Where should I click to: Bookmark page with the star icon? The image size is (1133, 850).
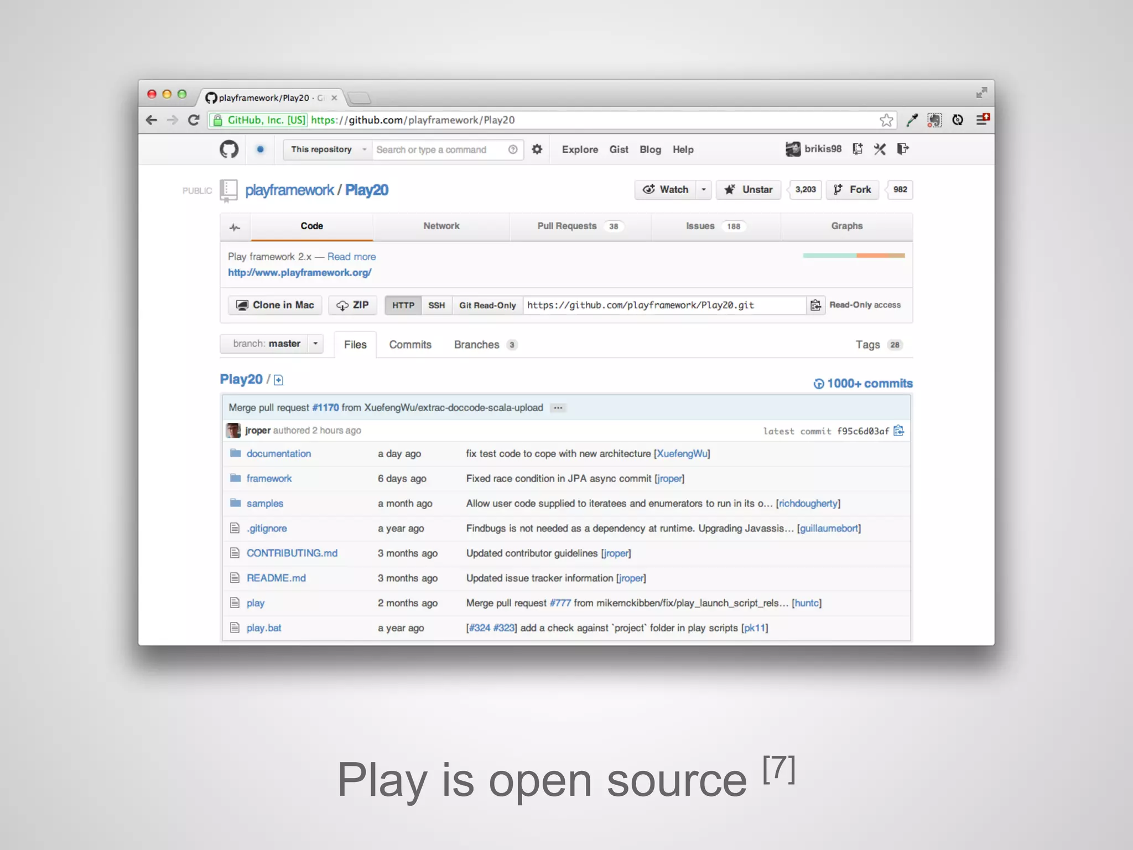pyautogui.click(x=886, y=120)
